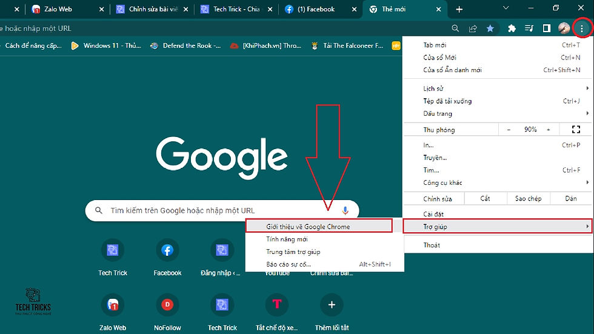The width and height of the screenshot is (594, 334).
Task: Open a new tab with plus button
Action: pyautogui.click(x=459, y=9)
